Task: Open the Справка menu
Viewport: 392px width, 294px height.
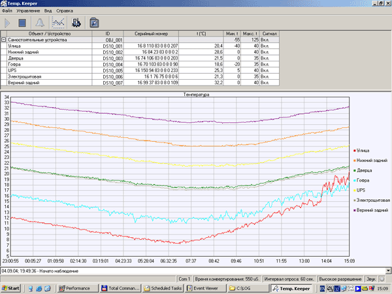Action: click(x=65, y=12)
